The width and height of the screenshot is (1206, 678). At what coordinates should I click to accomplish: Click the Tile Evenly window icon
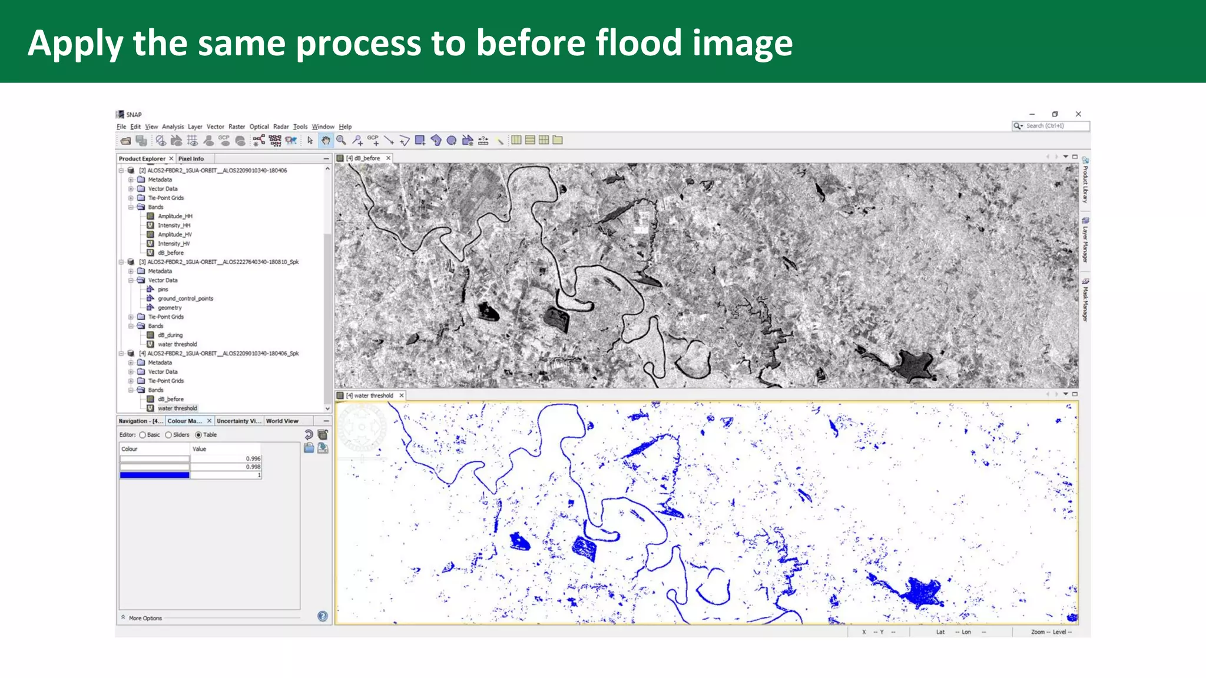point(544,140)
